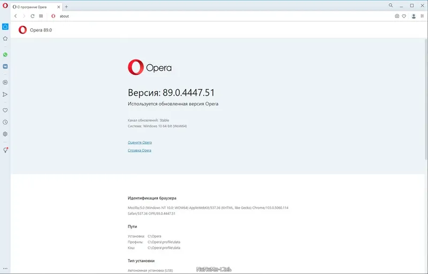The image size is (428, 274).
Task: Click 'Автономная установка (USB)' text
Action: 150,270
